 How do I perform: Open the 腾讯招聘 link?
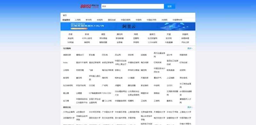(x=132, y=85)
